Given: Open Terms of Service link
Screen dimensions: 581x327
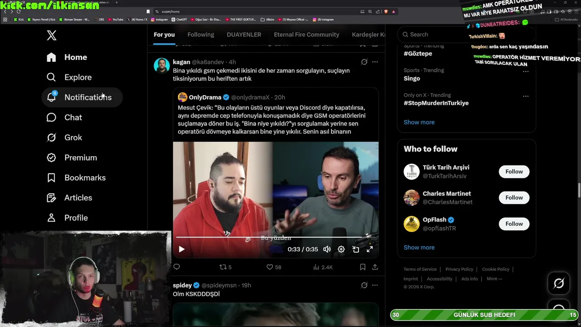Looking at the screenshot, I should (420, 269).
